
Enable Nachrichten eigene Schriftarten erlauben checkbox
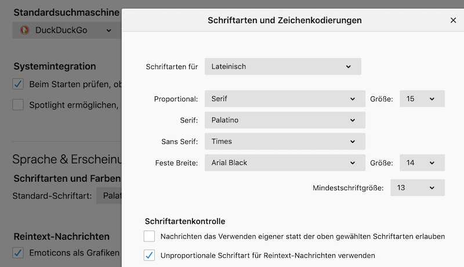(x=150, y=236)
